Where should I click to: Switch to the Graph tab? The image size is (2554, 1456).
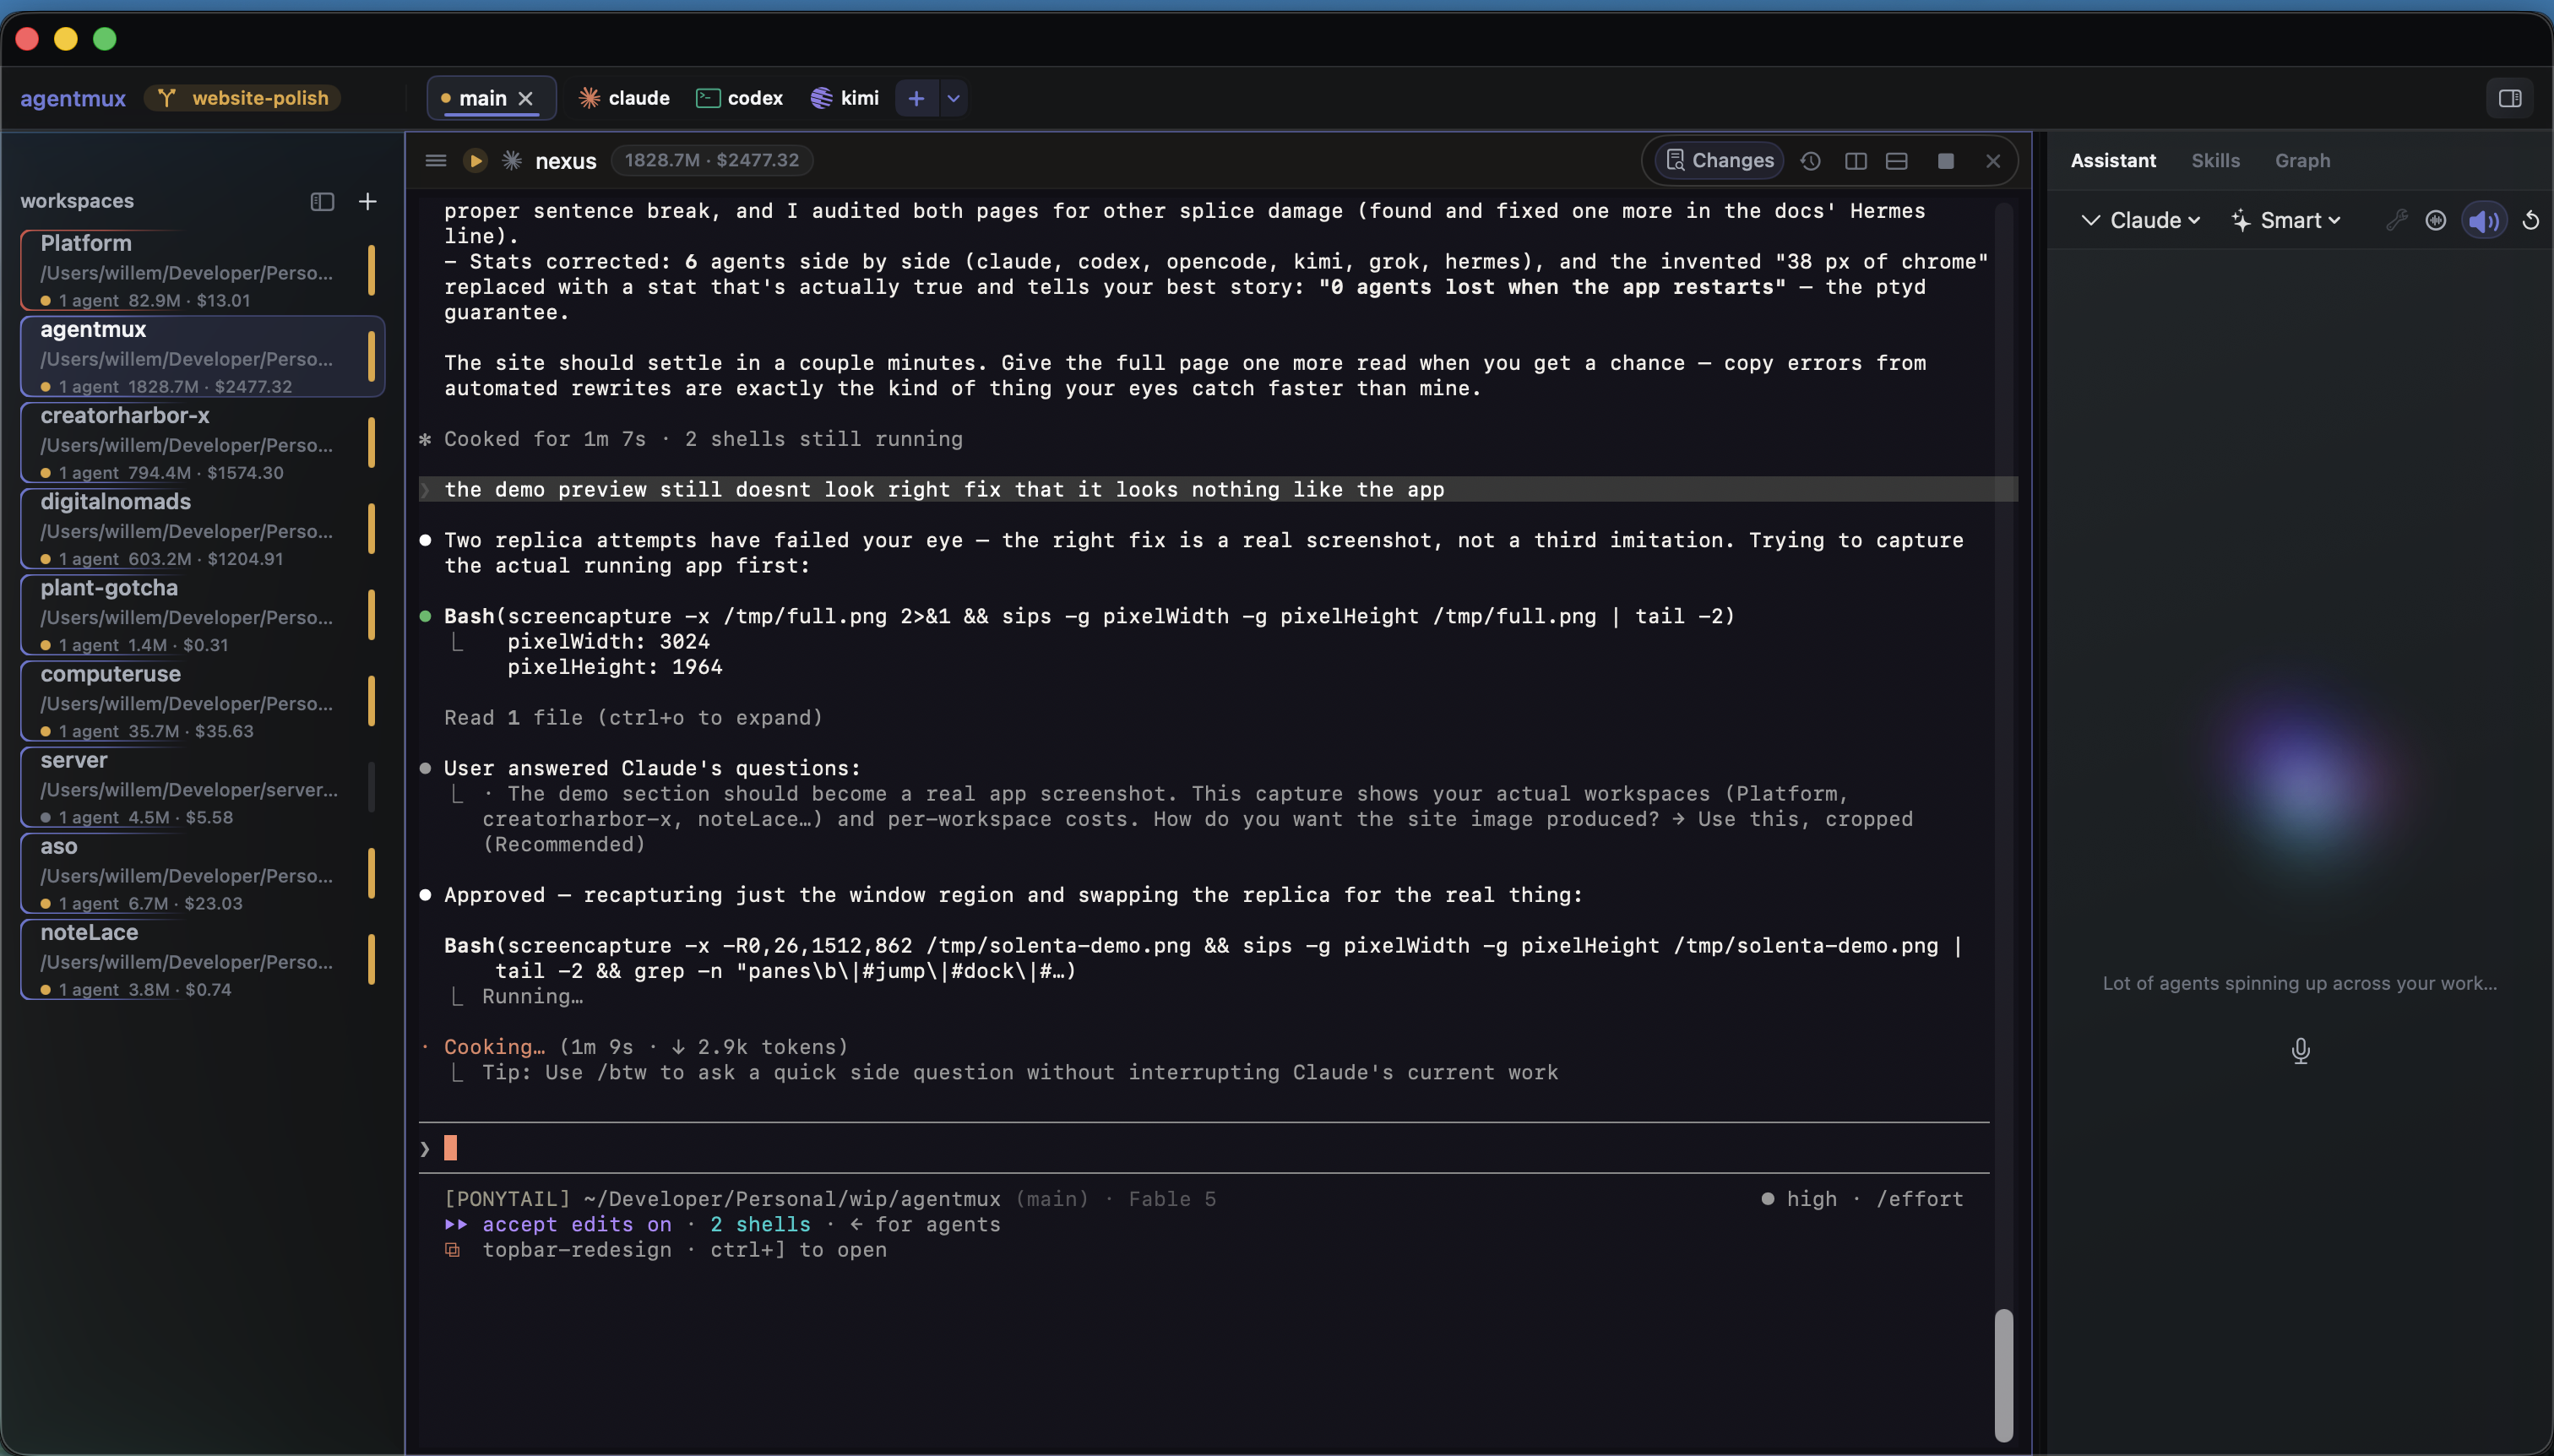pyautogui.click(x=2302, y=160)
